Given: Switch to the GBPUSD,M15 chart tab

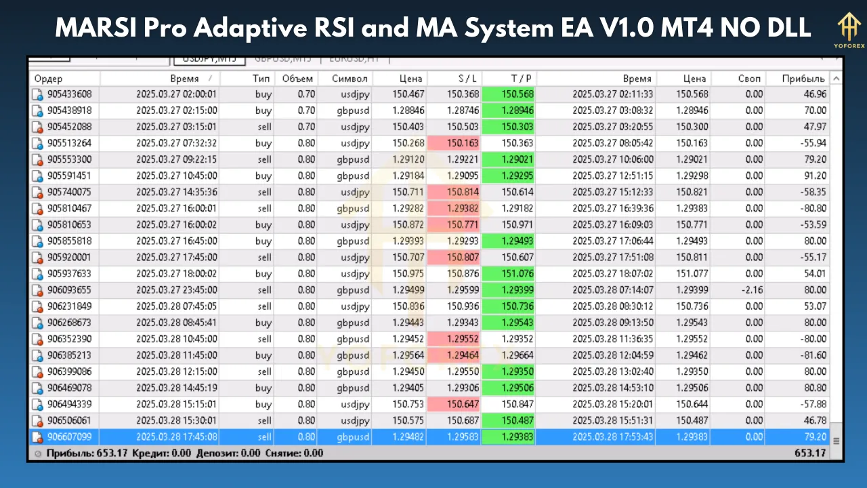Looking at the screenshot, I should pyautogui.click(x=282, y=60).
